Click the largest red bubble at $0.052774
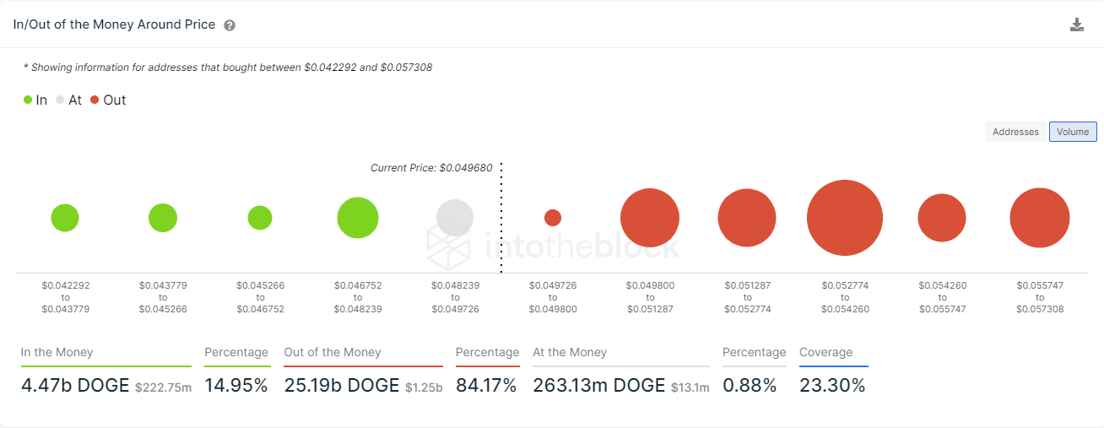This screenshot has height=428, width=1104. (845, 218)
